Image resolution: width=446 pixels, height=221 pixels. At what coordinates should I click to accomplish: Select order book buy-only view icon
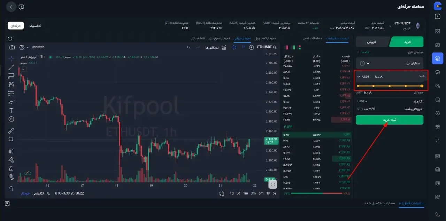(x=293, y=47)
